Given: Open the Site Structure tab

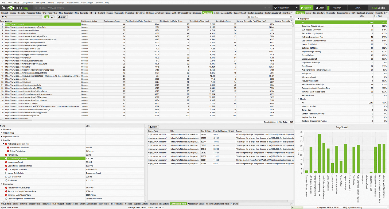Looking at the screenshot, I should click(319, 13).
